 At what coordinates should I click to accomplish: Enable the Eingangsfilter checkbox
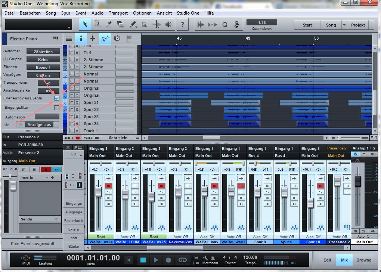(x=57, y=108)
